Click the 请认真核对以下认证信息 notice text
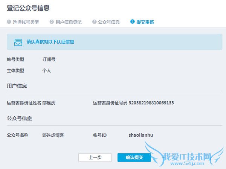This screenshot has height=169, width=226. click(50, 42)
